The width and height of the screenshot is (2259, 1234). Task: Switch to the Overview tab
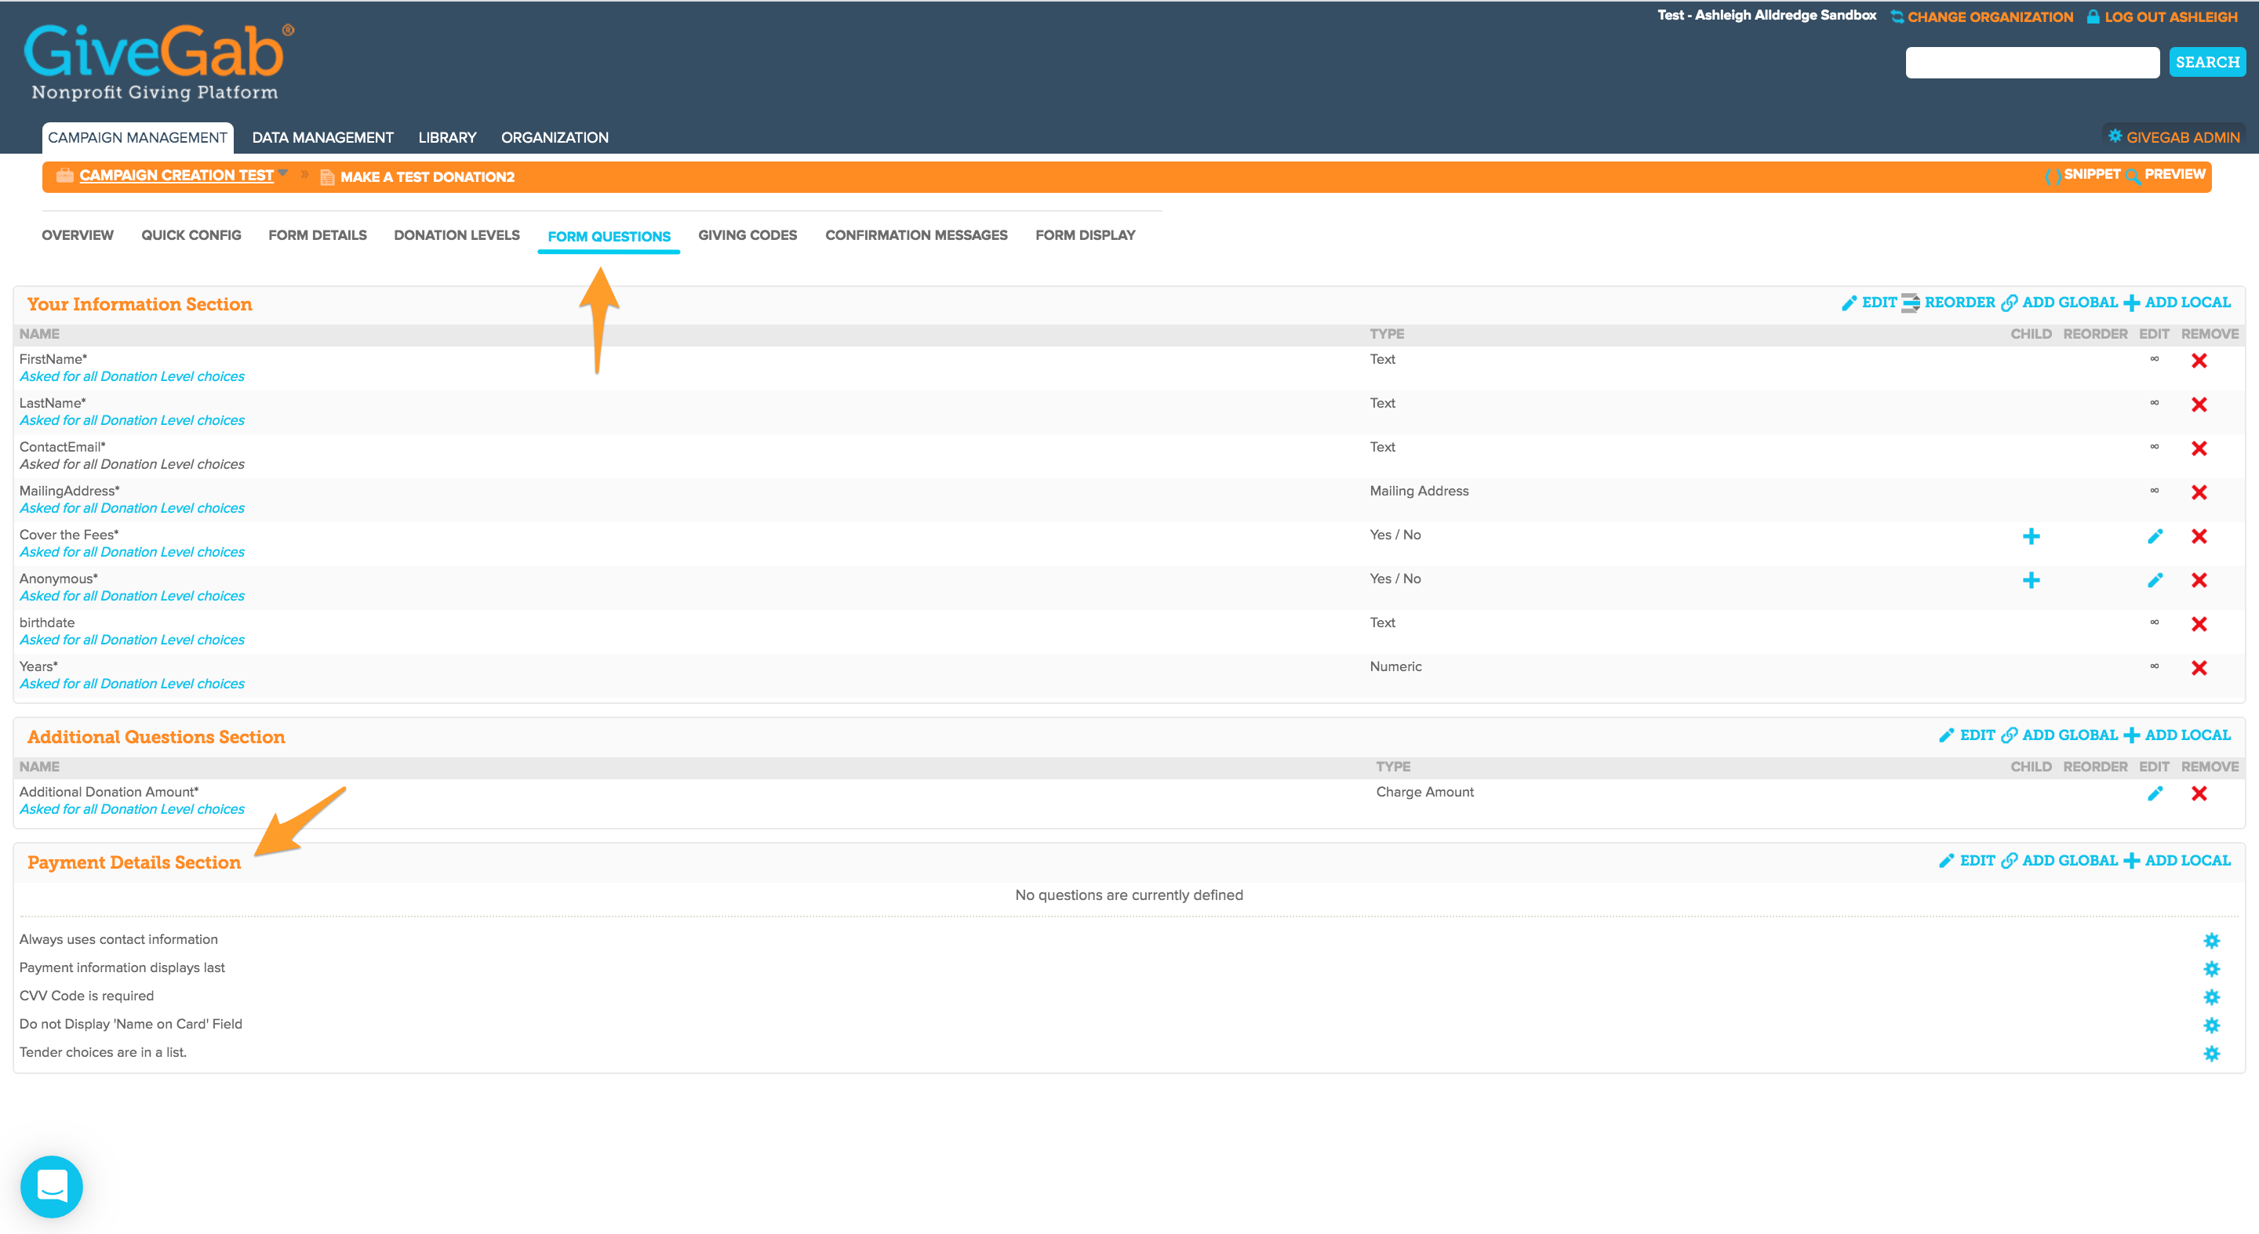pyautogui.click(x=77, y=235)
